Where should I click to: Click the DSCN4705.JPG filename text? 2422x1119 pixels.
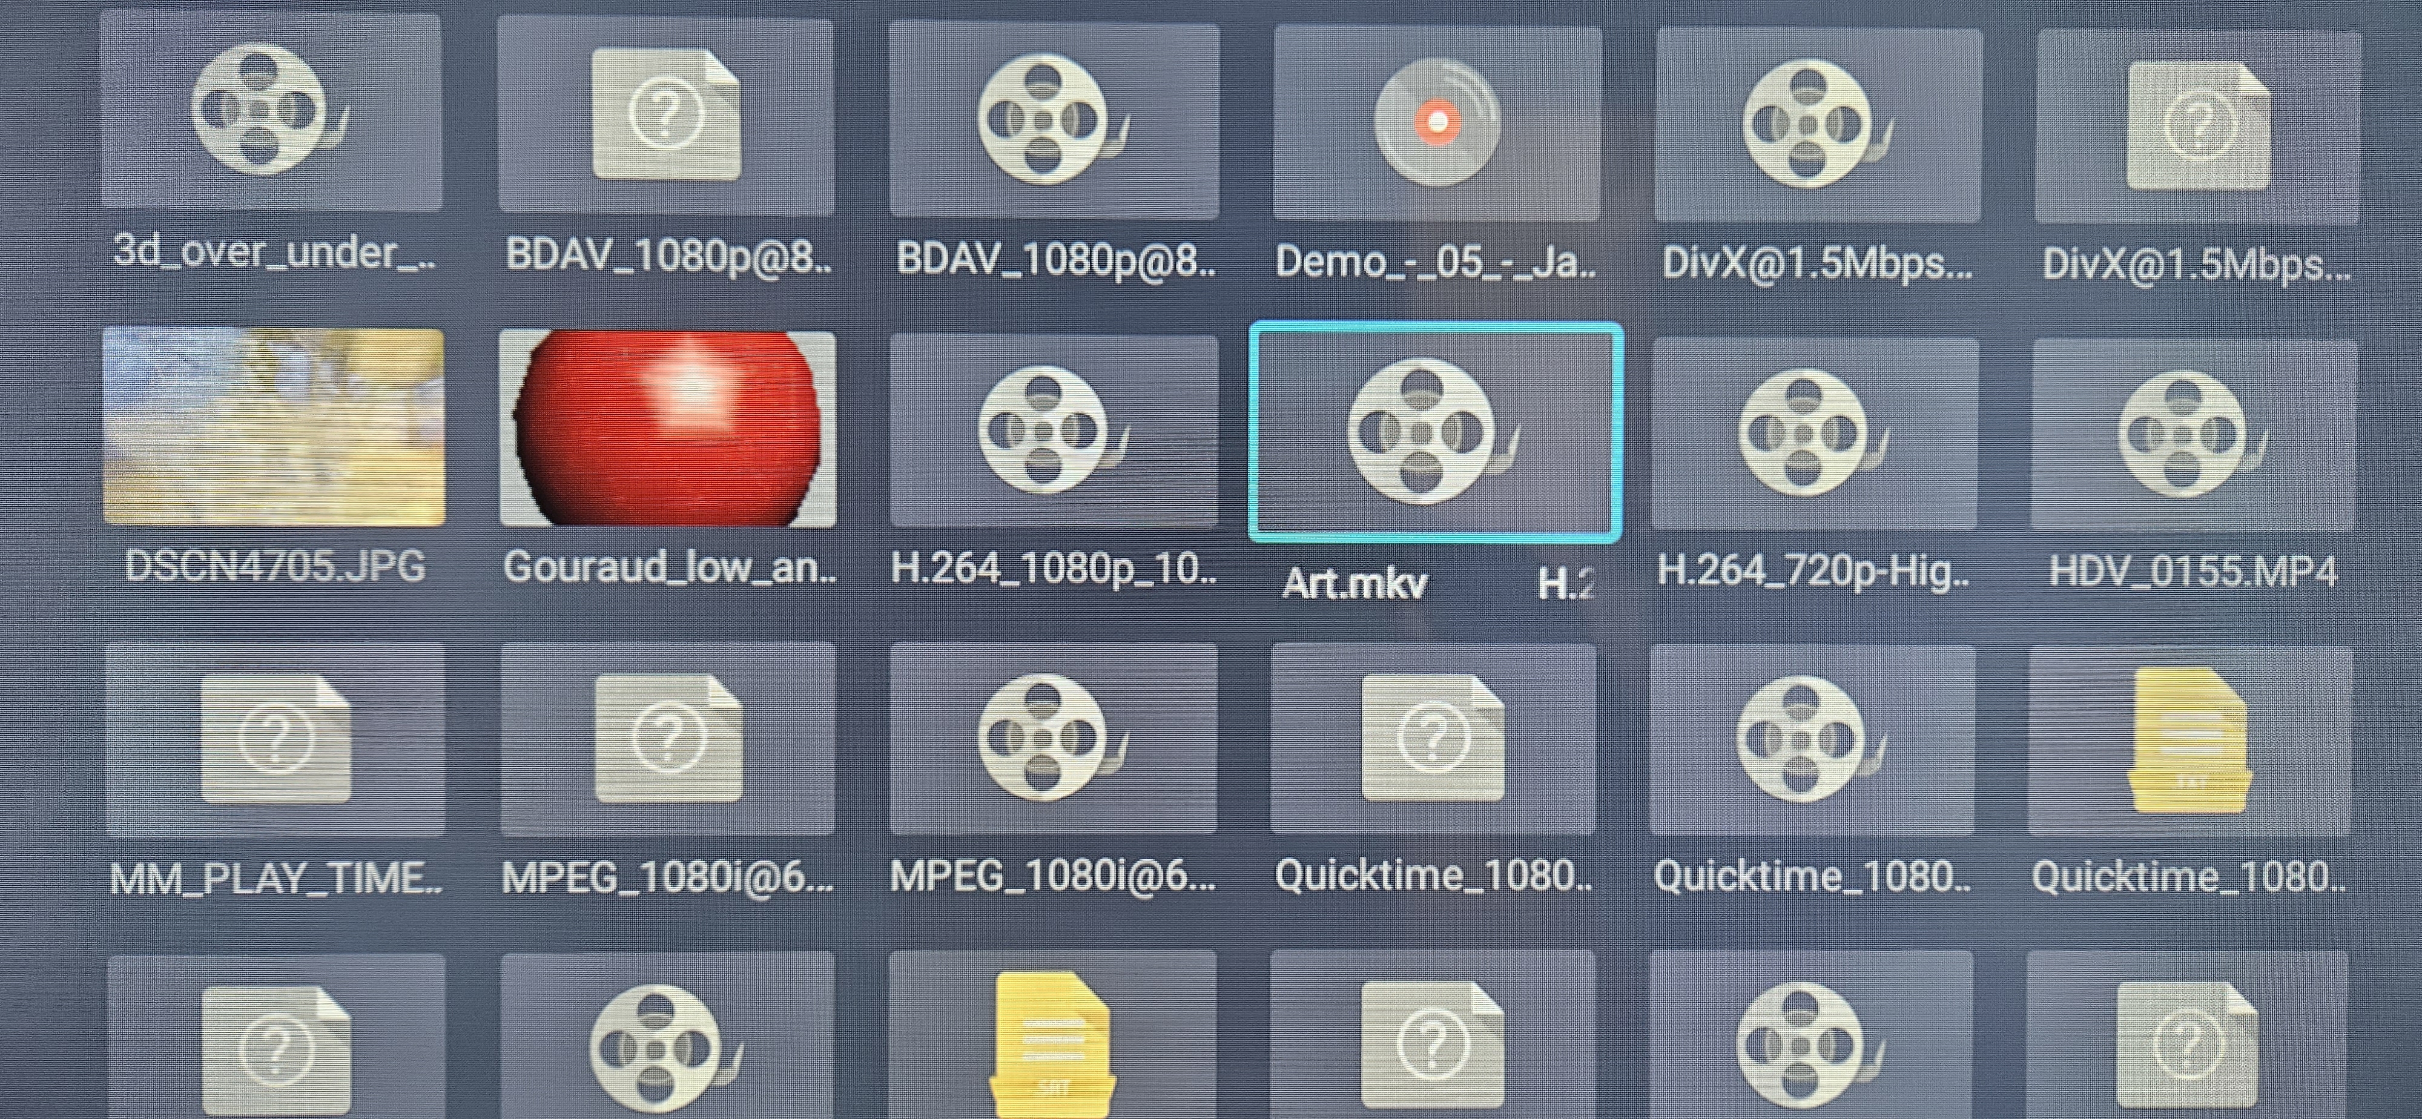[274, 566]
